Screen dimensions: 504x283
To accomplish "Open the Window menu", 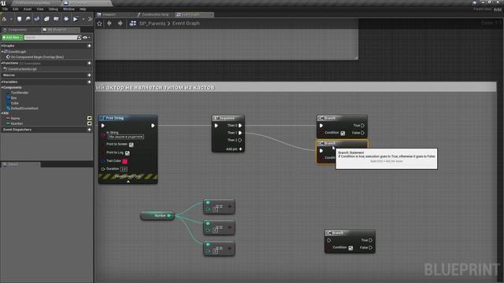I will click(69, 9).
